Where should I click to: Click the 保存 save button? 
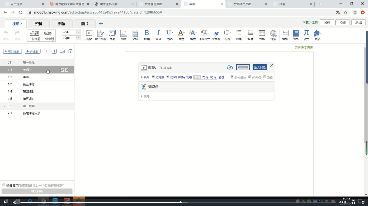click(x=327, y=23)
